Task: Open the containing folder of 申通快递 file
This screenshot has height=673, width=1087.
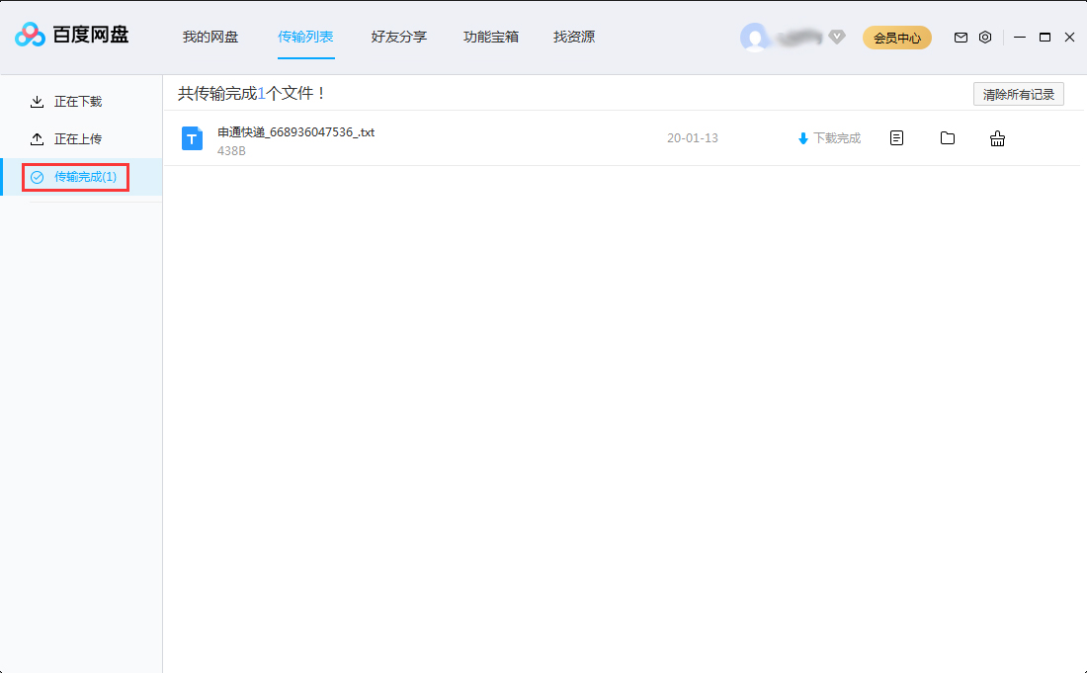Action: tap(947, 137)
